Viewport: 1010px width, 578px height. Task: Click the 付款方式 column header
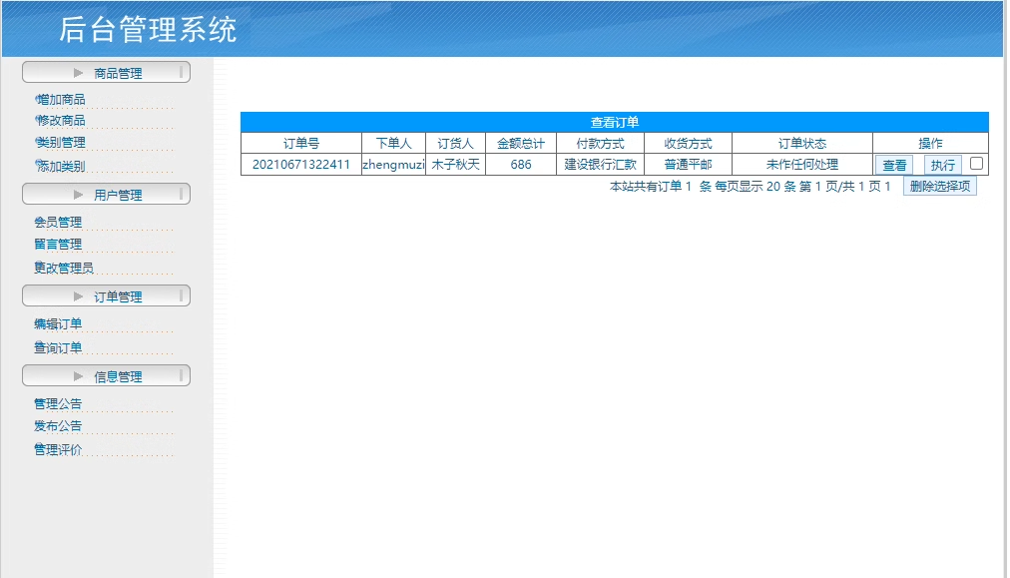point(601,143)
